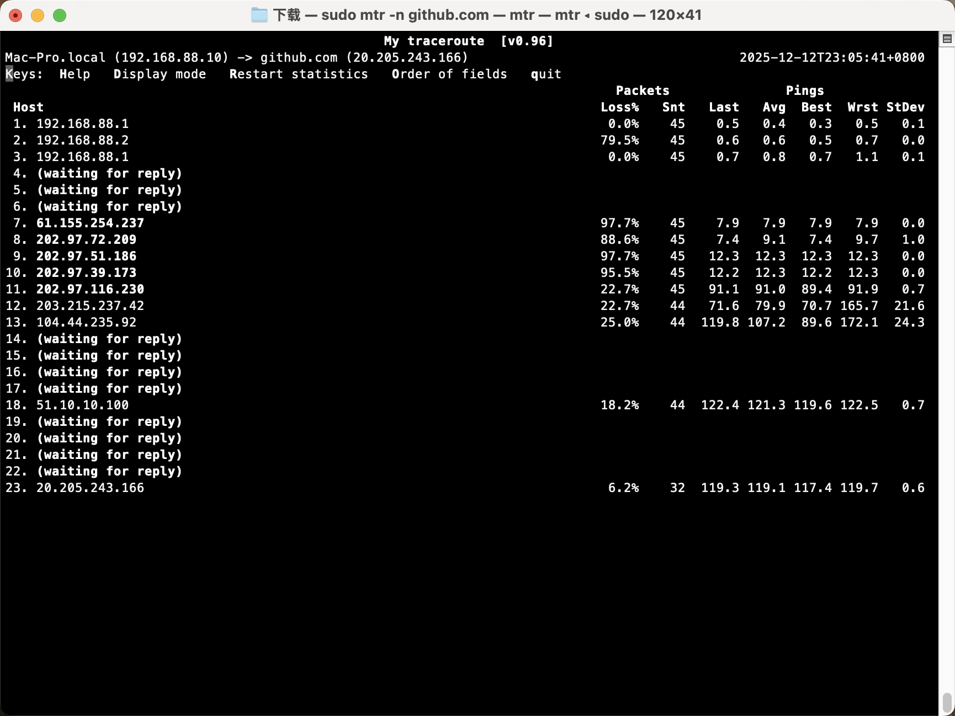Viewport: 955px width, 716px height.
Task: Click the Loss% column header
Action: click(x=619, y=107)
